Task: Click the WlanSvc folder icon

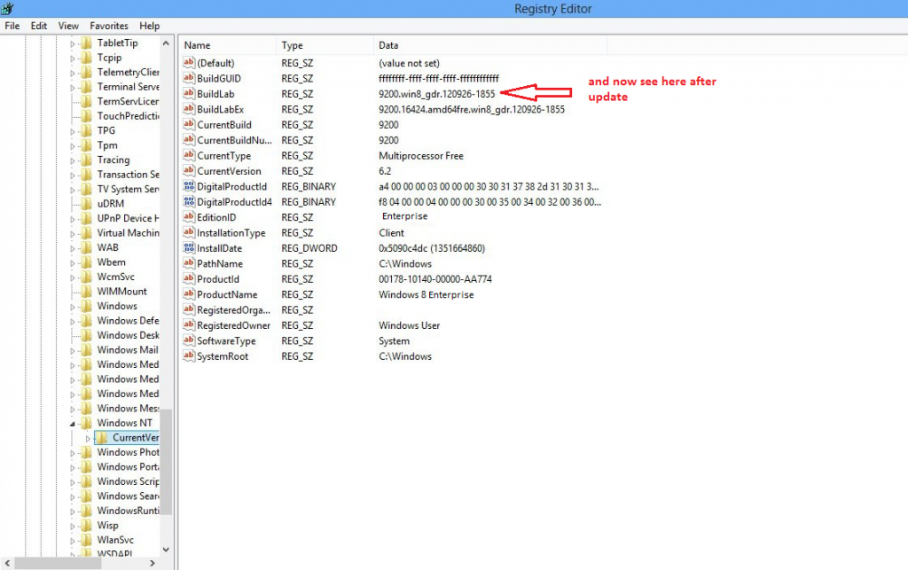Action: pyautogui.click(x=86, y=540)
